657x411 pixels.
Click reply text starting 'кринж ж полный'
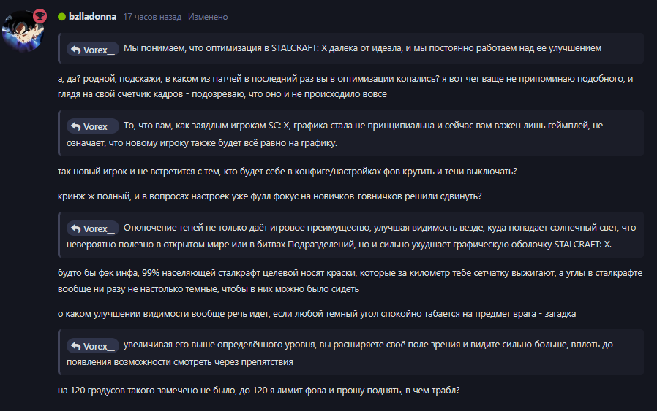[269, 196]
